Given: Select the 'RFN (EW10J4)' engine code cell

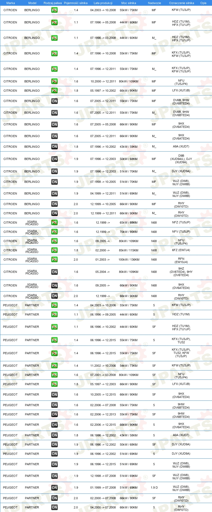Looking at the screenshot, I should point(181,261).
